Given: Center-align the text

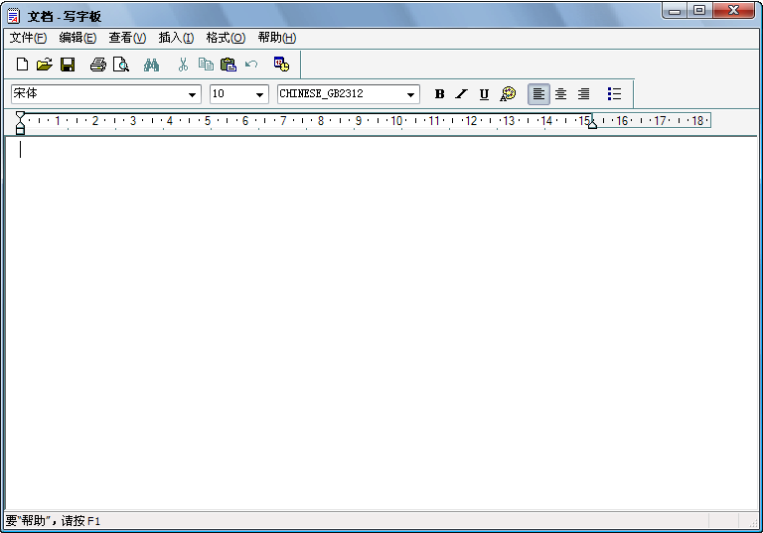Looking at the screenshot, I should [560, 94].
